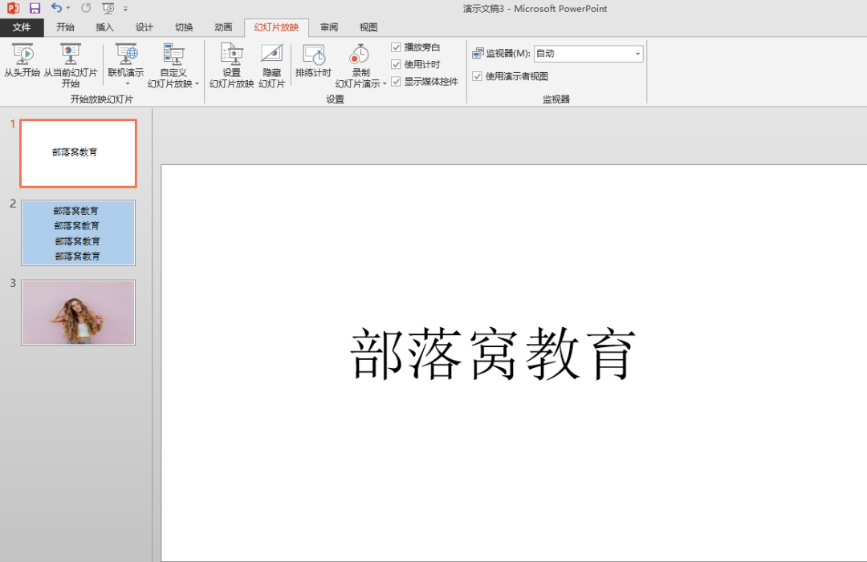Open the Quick Access Toolbar customize dropdown
The image size is (867, 562).
[125, 8]
